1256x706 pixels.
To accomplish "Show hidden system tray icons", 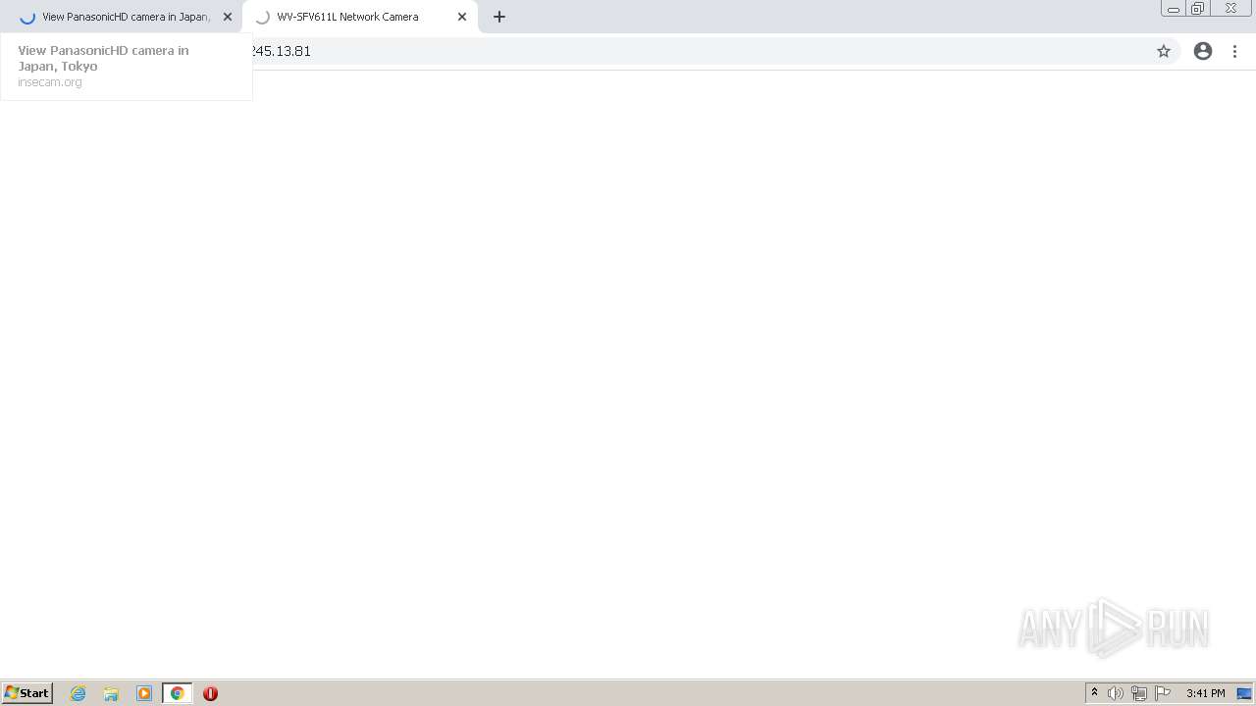I will [1095, 693].
